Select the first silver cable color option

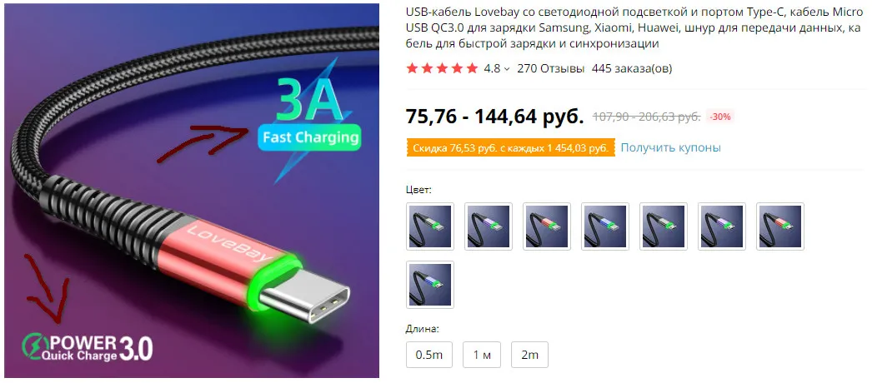[x=430, y=226]
